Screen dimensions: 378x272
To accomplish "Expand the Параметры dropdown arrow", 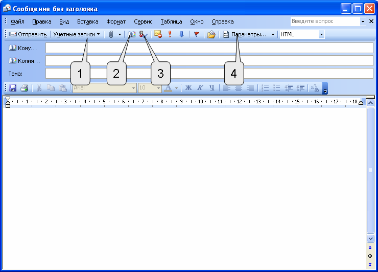I will click(273, 35).
